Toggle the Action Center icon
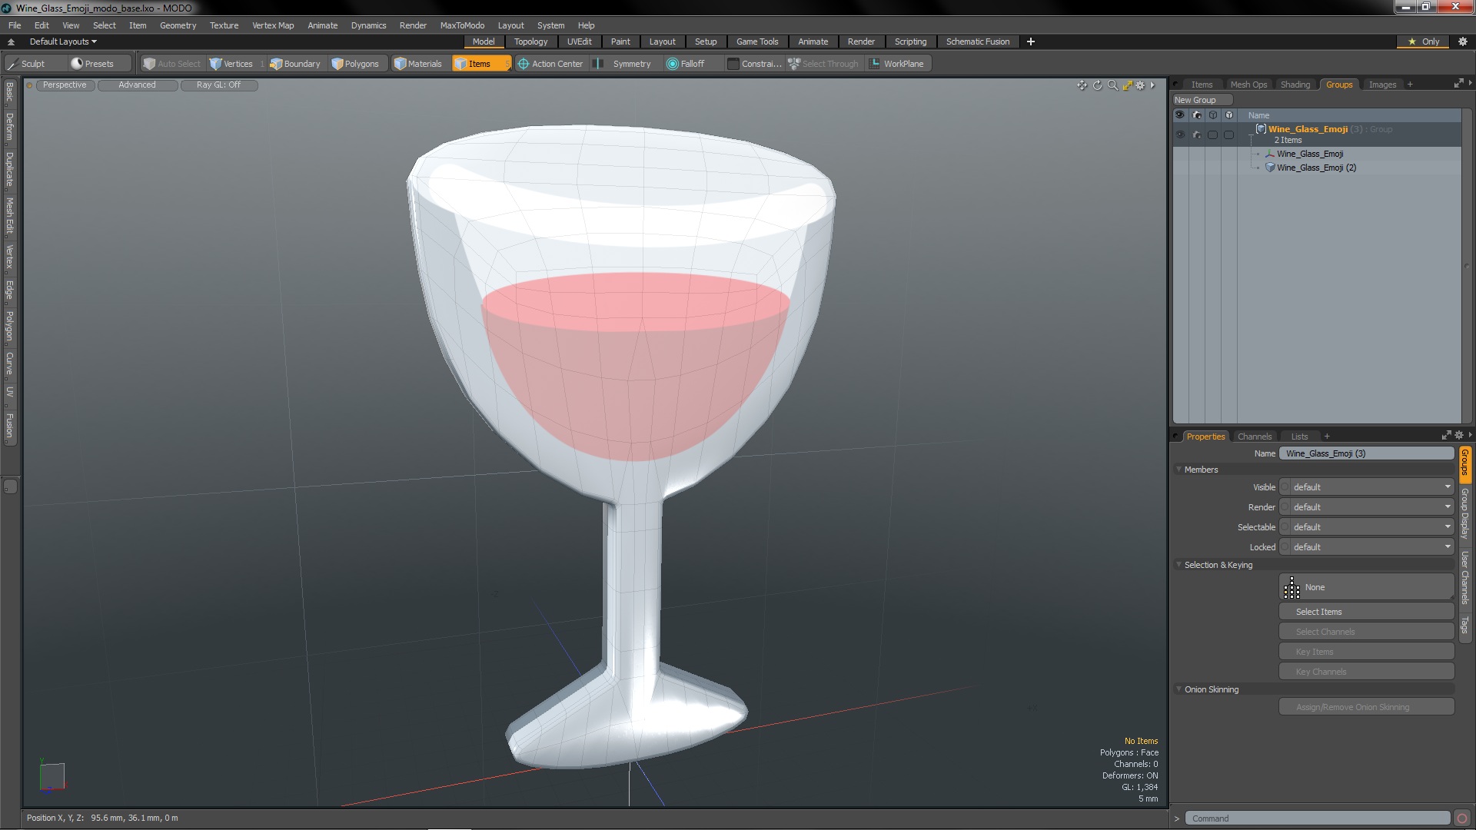 click(x=523, y=64)
